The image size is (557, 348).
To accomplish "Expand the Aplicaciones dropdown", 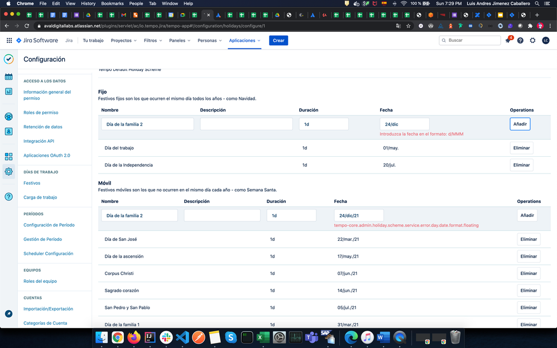I will pos(244,41).
